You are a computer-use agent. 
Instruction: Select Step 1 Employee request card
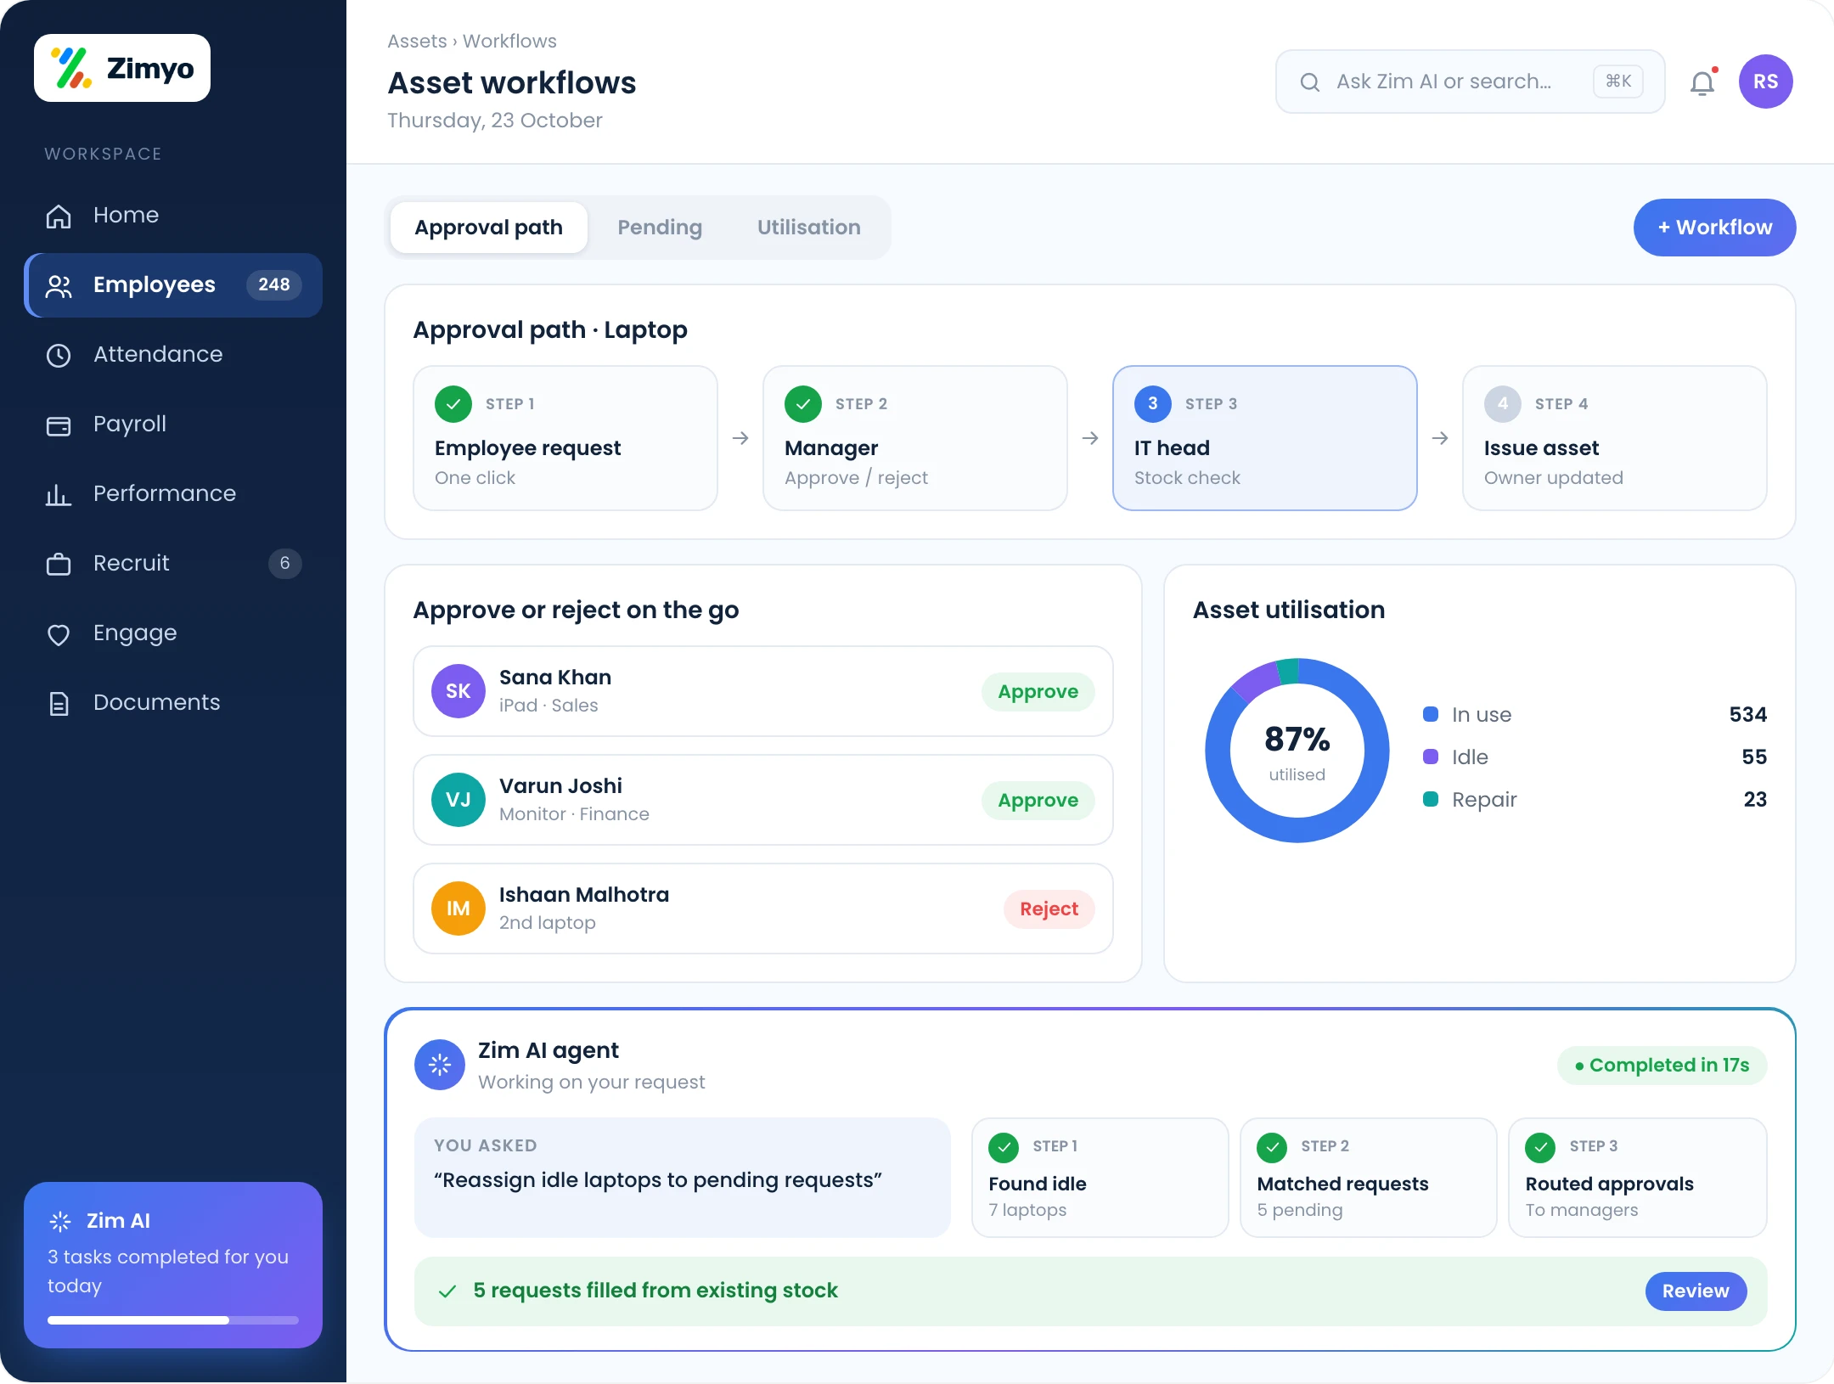coord(565,438)
